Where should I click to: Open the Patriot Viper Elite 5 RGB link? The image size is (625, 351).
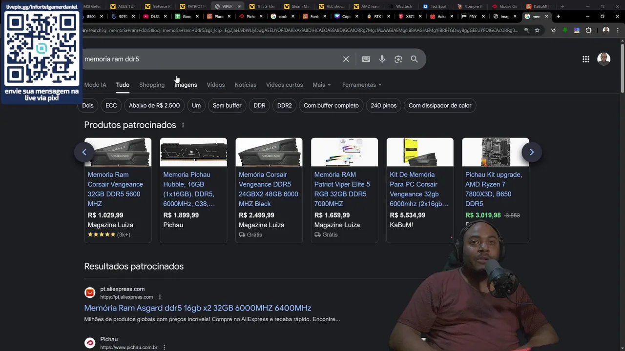coord(342,189)
